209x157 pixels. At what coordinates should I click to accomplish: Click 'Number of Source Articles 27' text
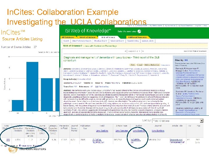point(19,47)
